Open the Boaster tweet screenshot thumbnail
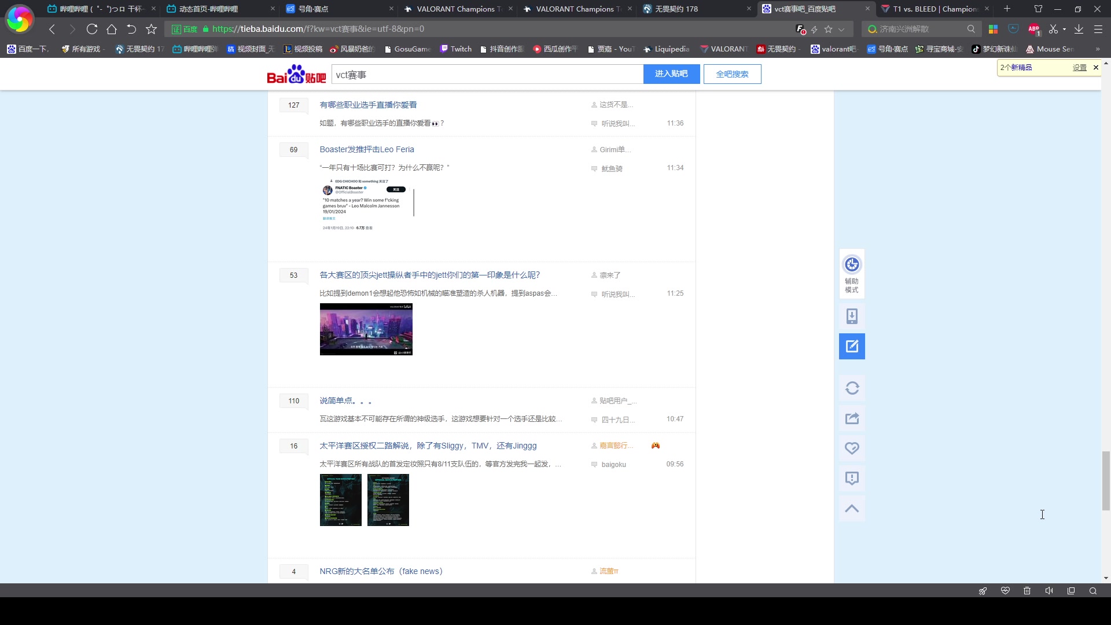This screenshot has width=1111, height=625. point(367,204)
